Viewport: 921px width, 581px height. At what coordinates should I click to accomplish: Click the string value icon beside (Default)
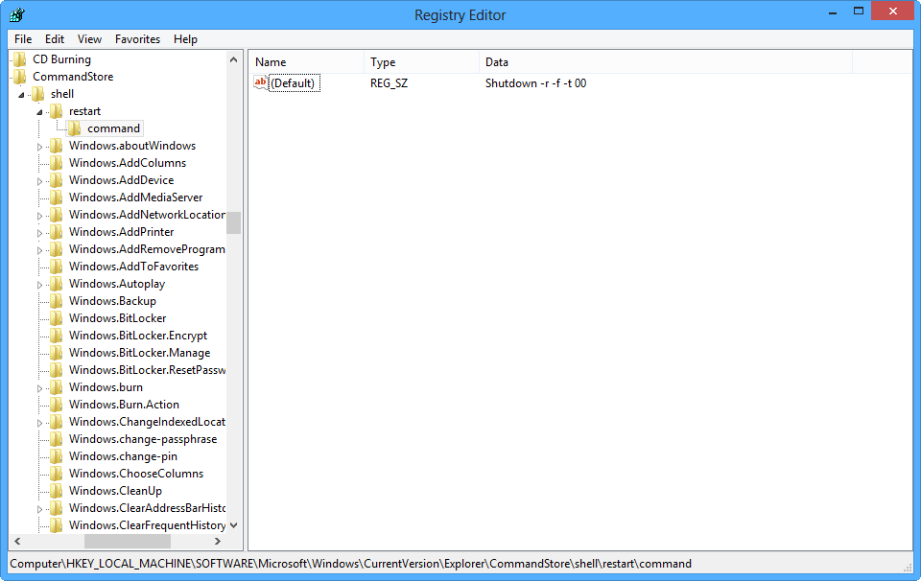[x=260, y=82]
